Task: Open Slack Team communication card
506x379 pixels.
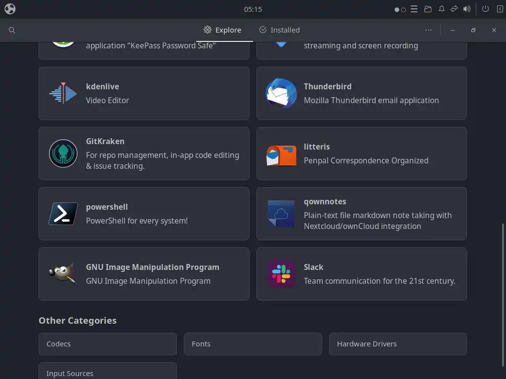Action: (361, 273)
